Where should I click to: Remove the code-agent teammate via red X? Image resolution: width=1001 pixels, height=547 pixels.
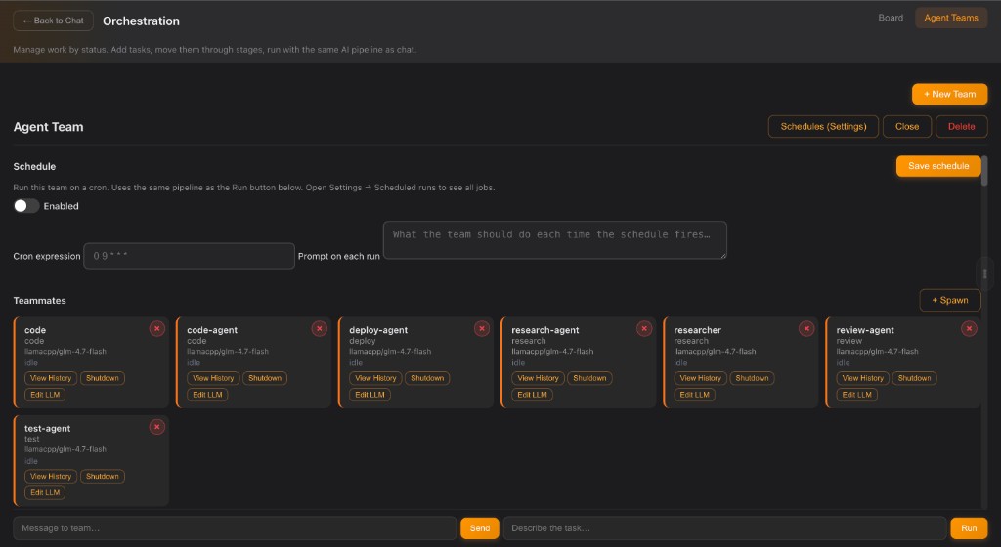point(320,329)
